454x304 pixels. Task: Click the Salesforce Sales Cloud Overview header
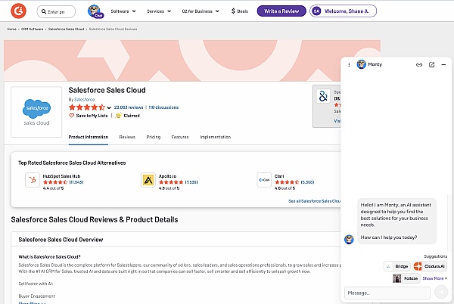tap(61, 240)
